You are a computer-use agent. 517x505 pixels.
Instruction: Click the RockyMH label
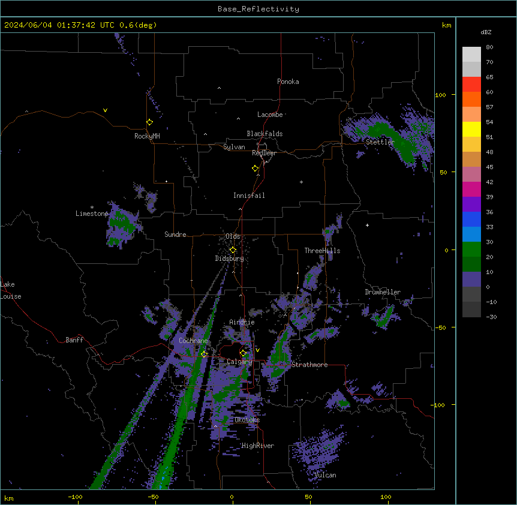[147, 136]
